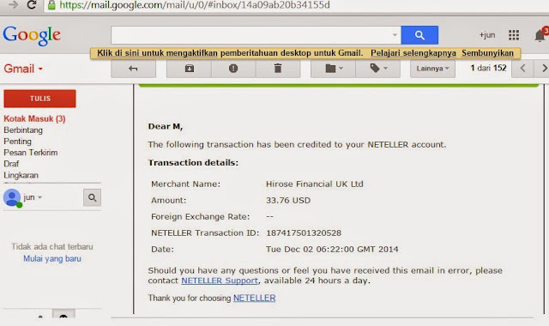
Task: Open the Google apps grid icon
Action: 514,35
